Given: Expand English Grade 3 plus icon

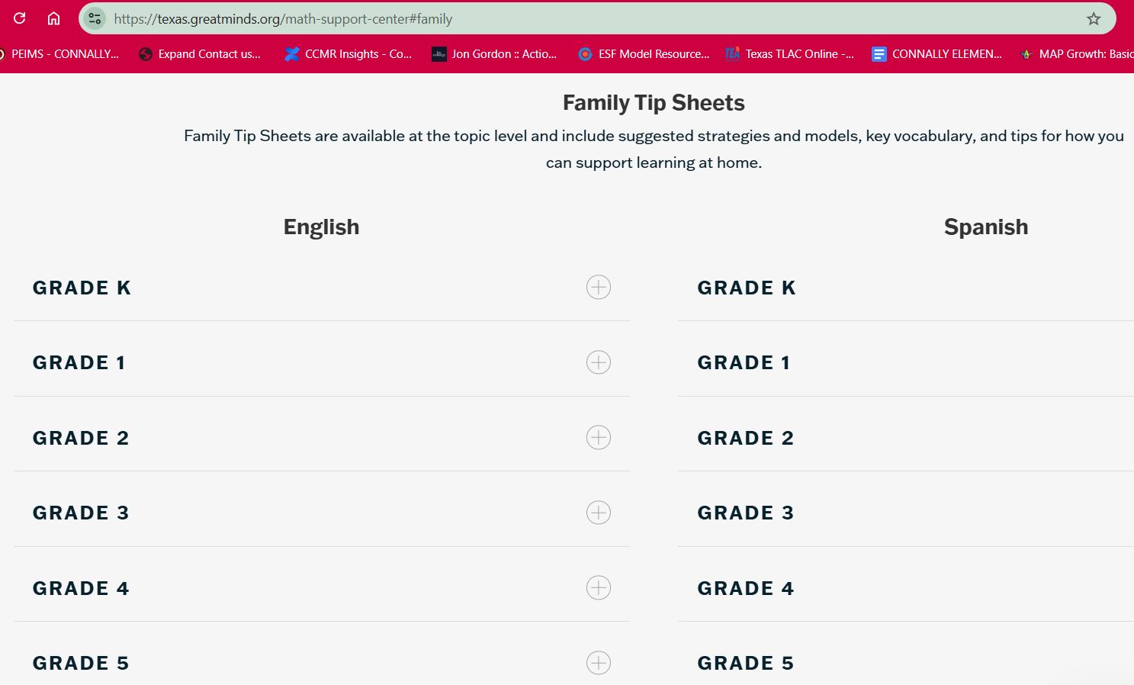Looking at the screenshot, I should [599, 513].
